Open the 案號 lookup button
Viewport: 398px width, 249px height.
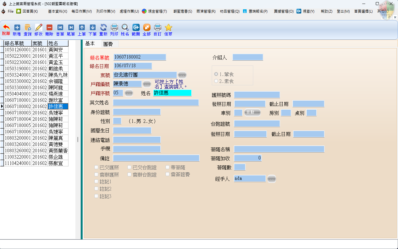(x=182, y=75)
